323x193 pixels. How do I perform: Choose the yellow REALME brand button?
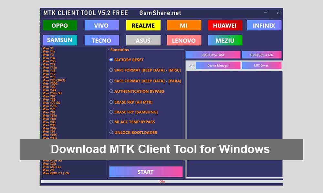click(x=143, y=25)
